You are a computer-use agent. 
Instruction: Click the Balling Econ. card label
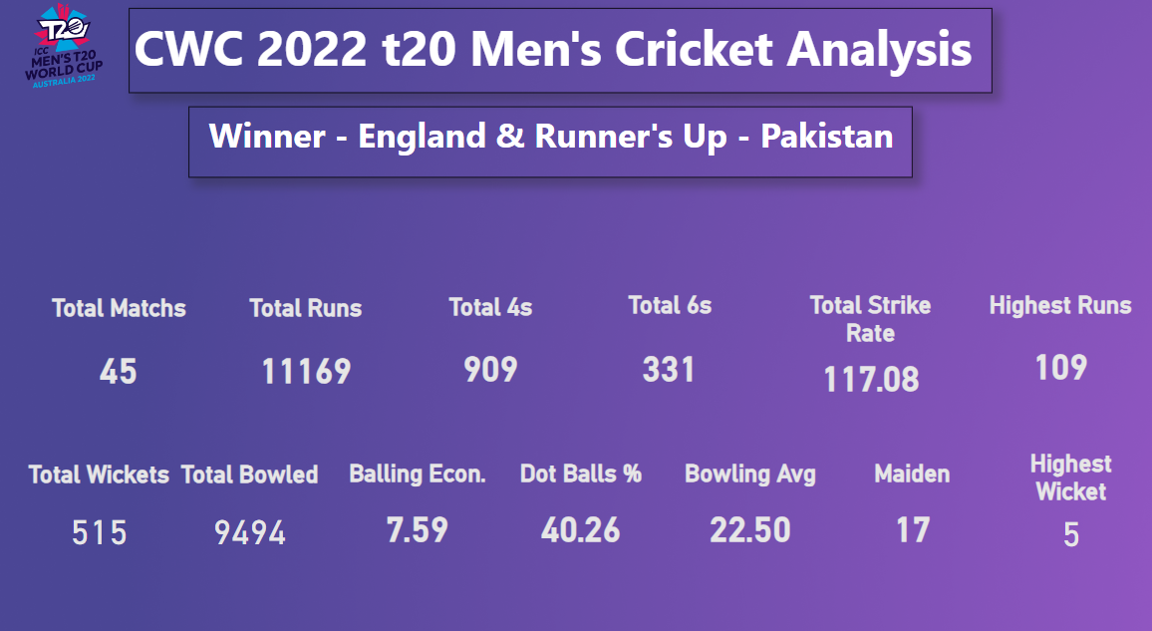[418, 474]
